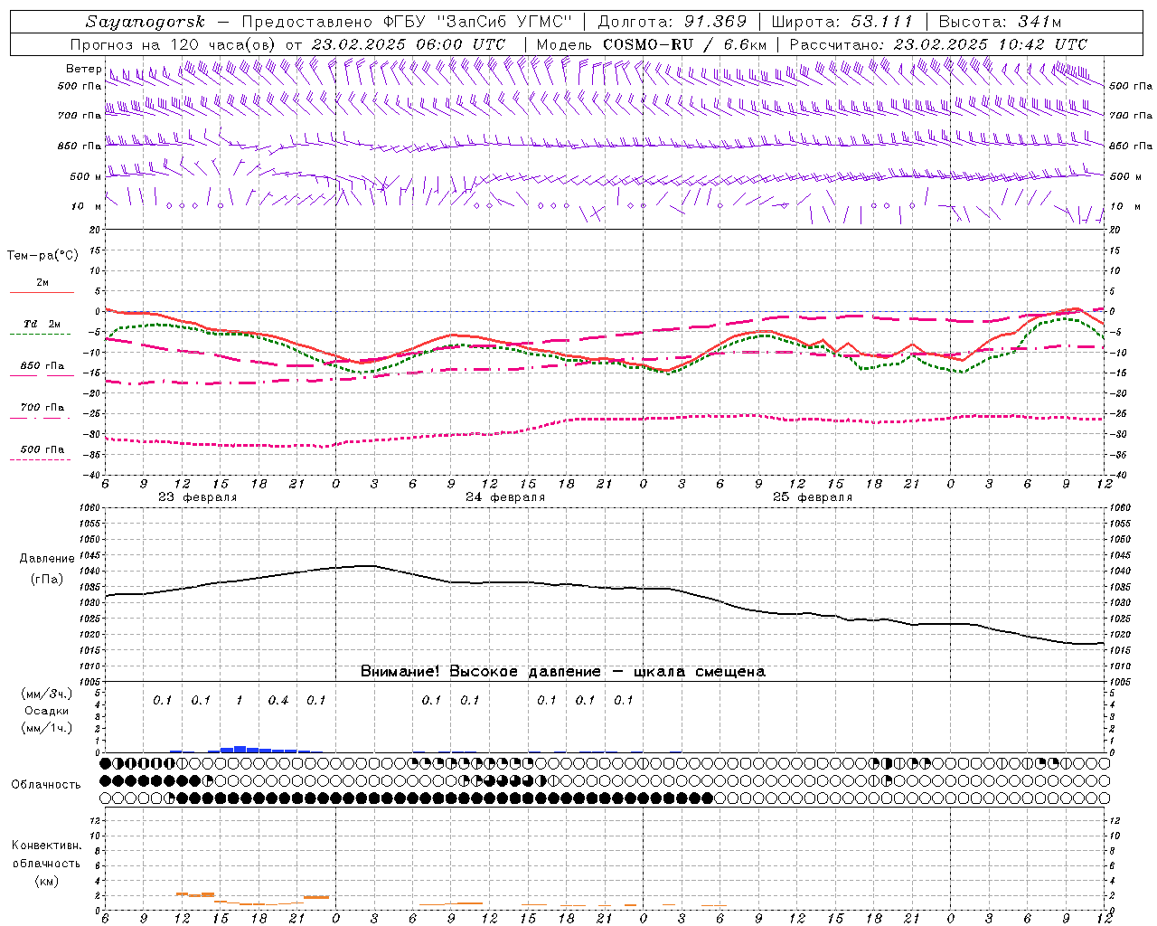
Task: Click 'Рассчитано: 23.02.2025 10:42 UTC' text
Action: point(938,43)
